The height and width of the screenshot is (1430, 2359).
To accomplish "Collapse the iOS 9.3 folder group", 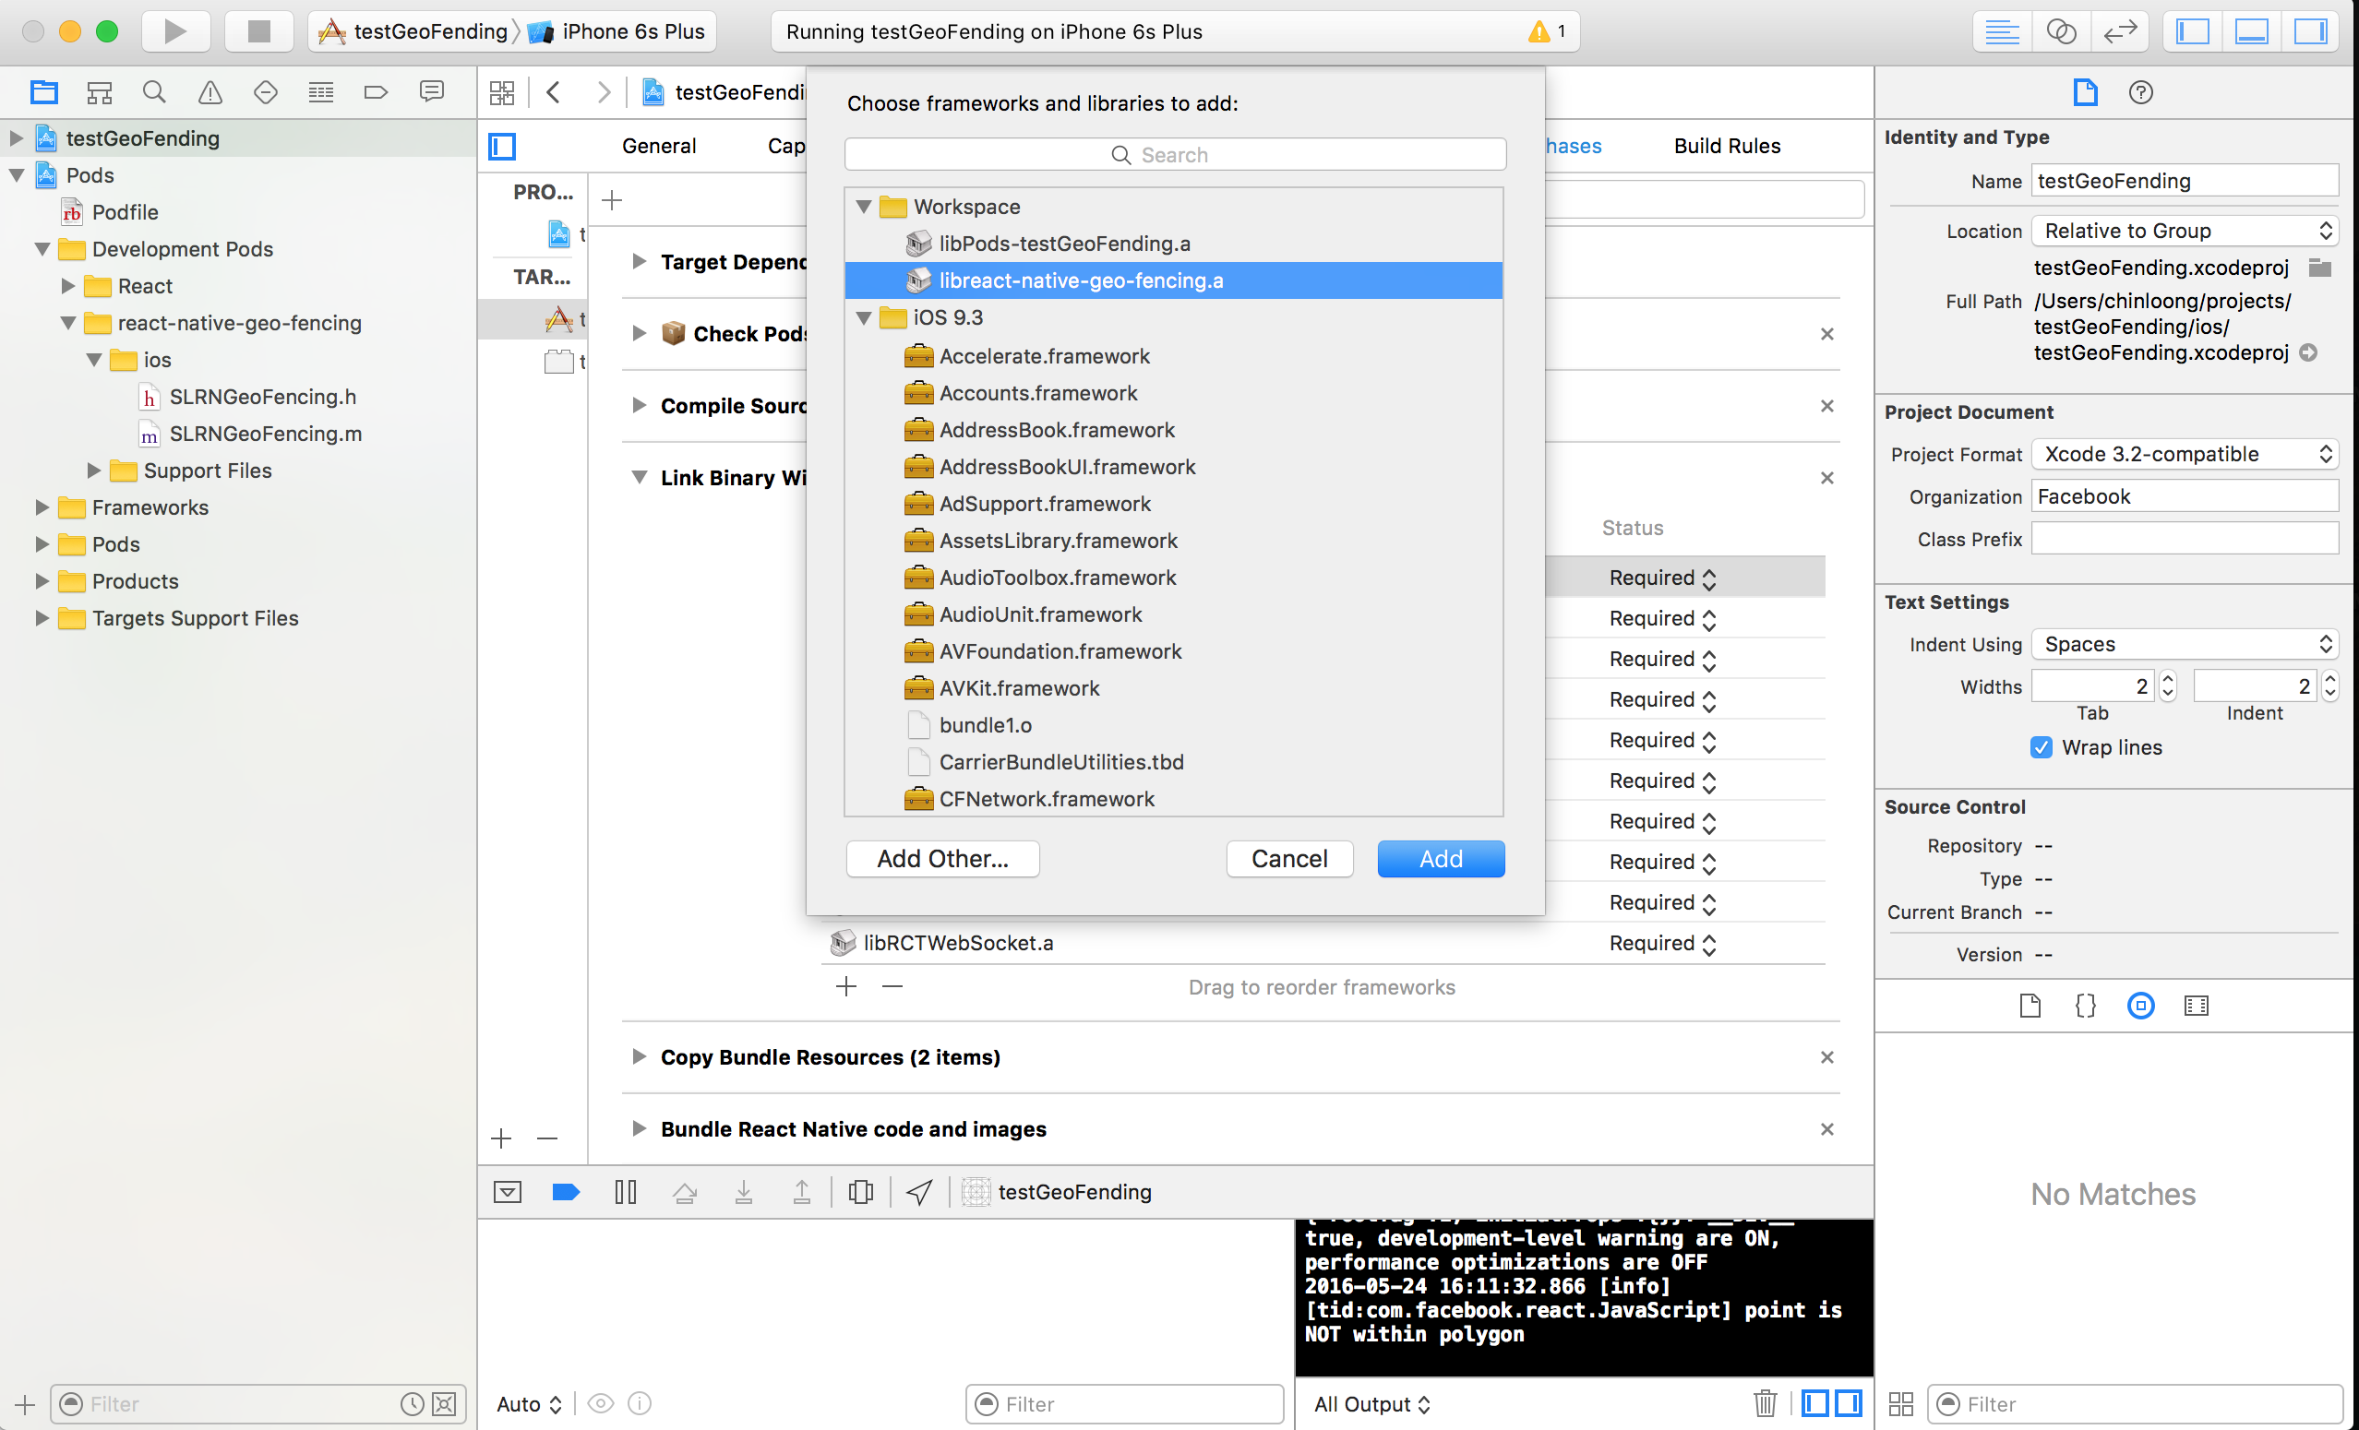I will click(x=864, y=317).
